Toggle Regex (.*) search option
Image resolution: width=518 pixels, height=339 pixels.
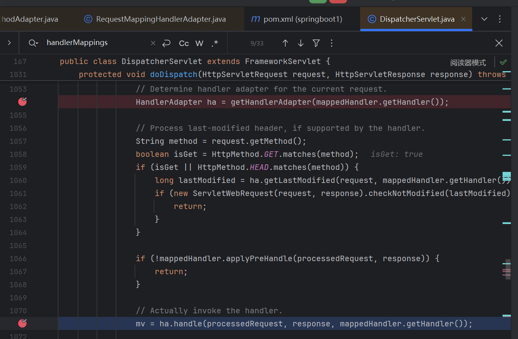point(215,43)
